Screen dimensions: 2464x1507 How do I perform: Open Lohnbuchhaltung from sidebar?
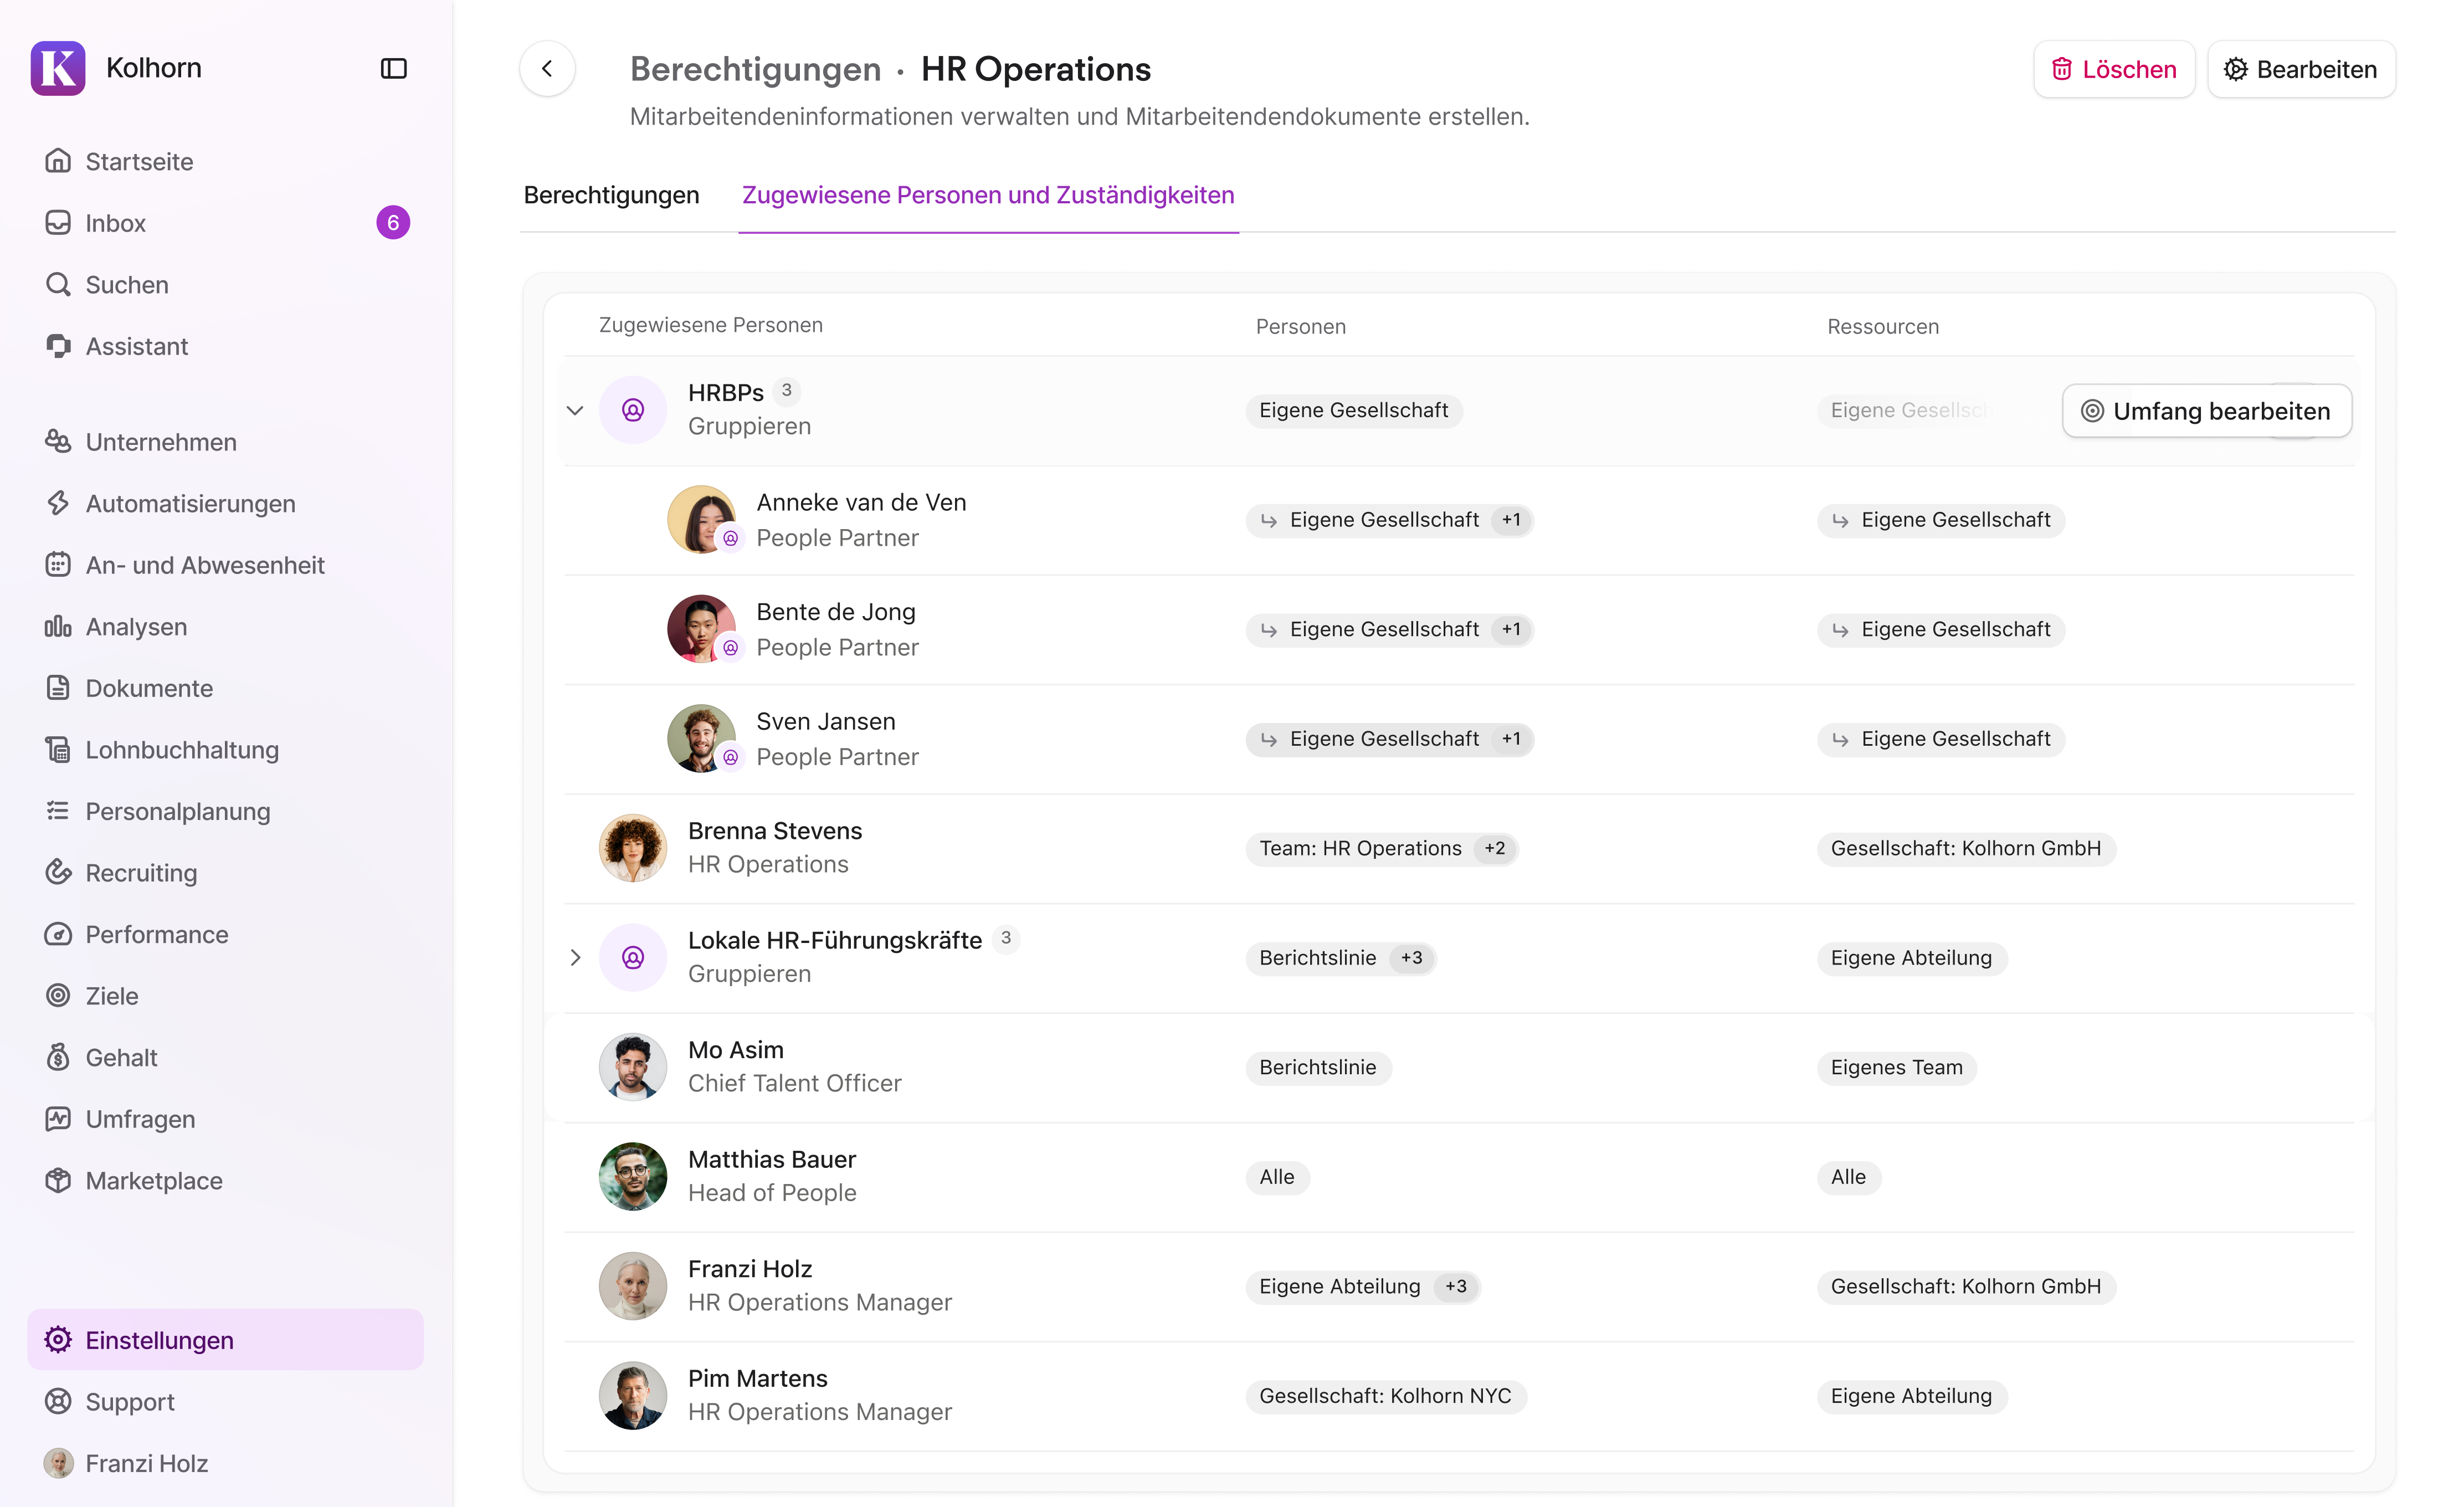[x=181, y=750]
